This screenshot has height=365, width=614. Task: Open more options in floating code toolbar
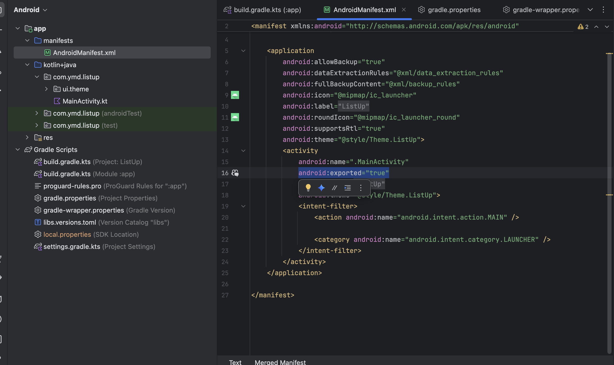pos(361,188)
